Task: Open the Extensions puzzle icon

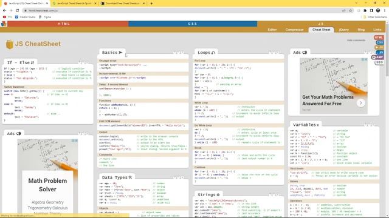Action: tap(365, 11)
